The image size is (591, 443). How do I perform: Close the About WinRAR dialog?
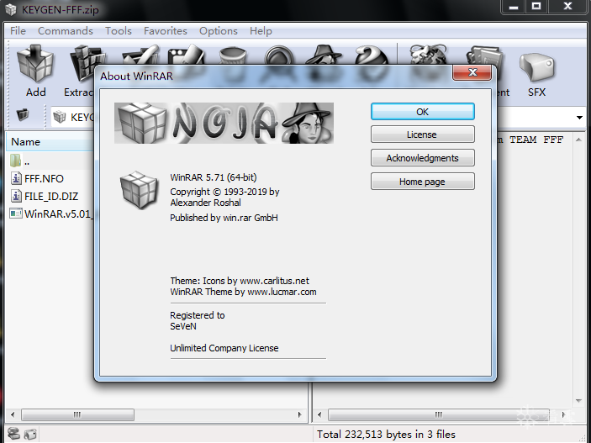point(472,72)
